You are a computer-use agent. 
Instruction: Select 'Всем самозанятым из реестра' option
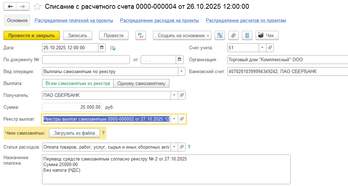[77, 83]
